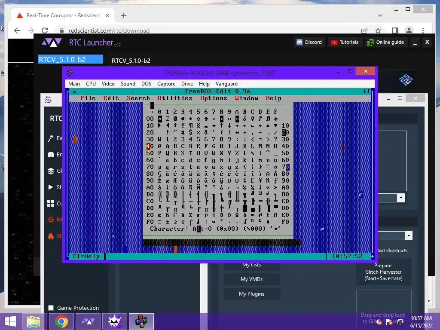Viewport: 440px width, 330px height.
Task: Open Discord link in RTC Launcher
Action: [x=309, y=42]
